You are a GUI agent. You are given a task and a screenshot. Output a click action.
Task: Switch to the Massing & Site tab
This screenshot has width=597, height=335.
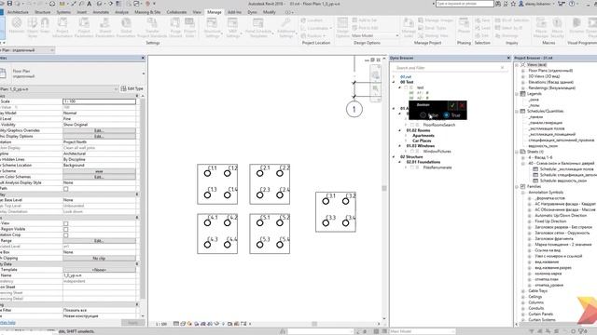click(147, 12)
